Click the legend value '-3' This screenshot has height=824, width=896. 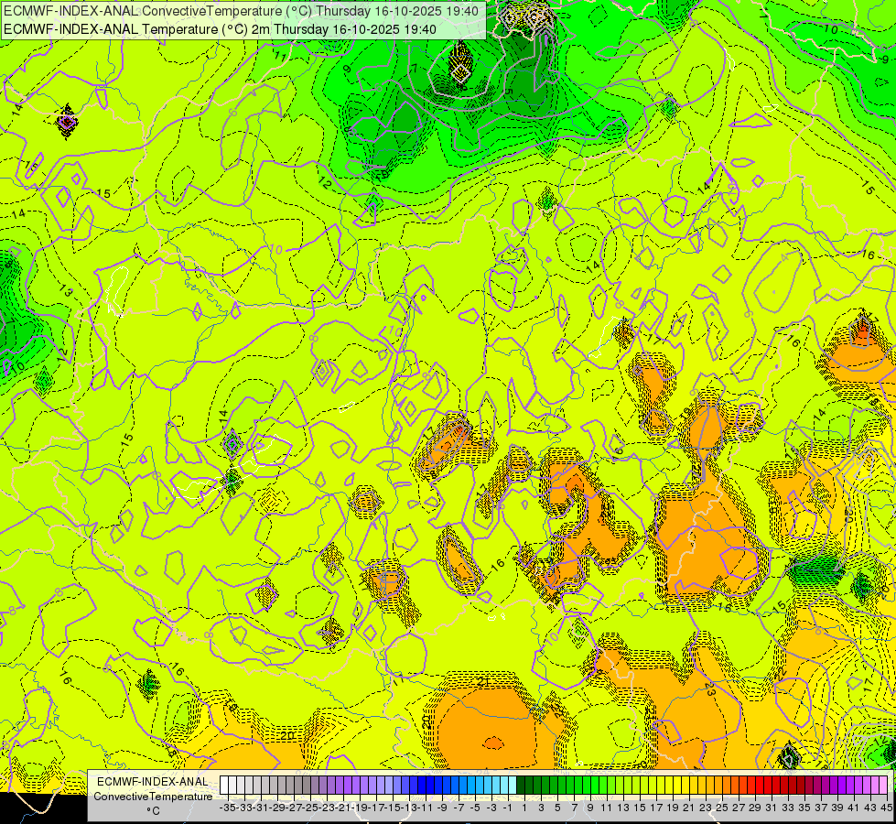491,808
